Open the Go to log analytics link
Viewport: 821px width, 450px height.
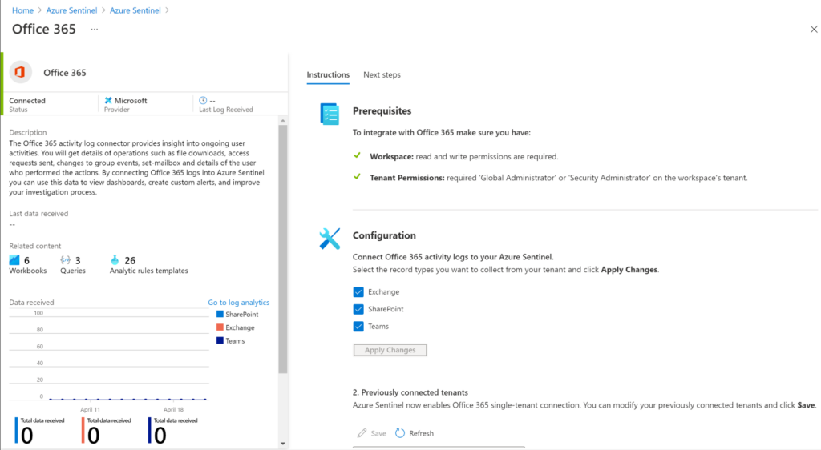238,303
